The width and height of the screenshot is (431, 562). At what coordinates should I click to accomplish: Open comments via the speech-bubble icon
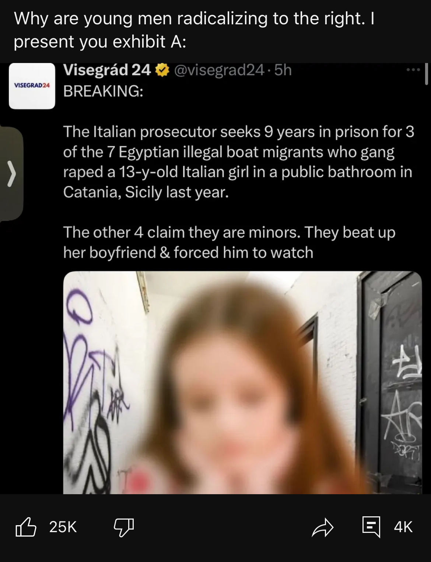[371, 527]
